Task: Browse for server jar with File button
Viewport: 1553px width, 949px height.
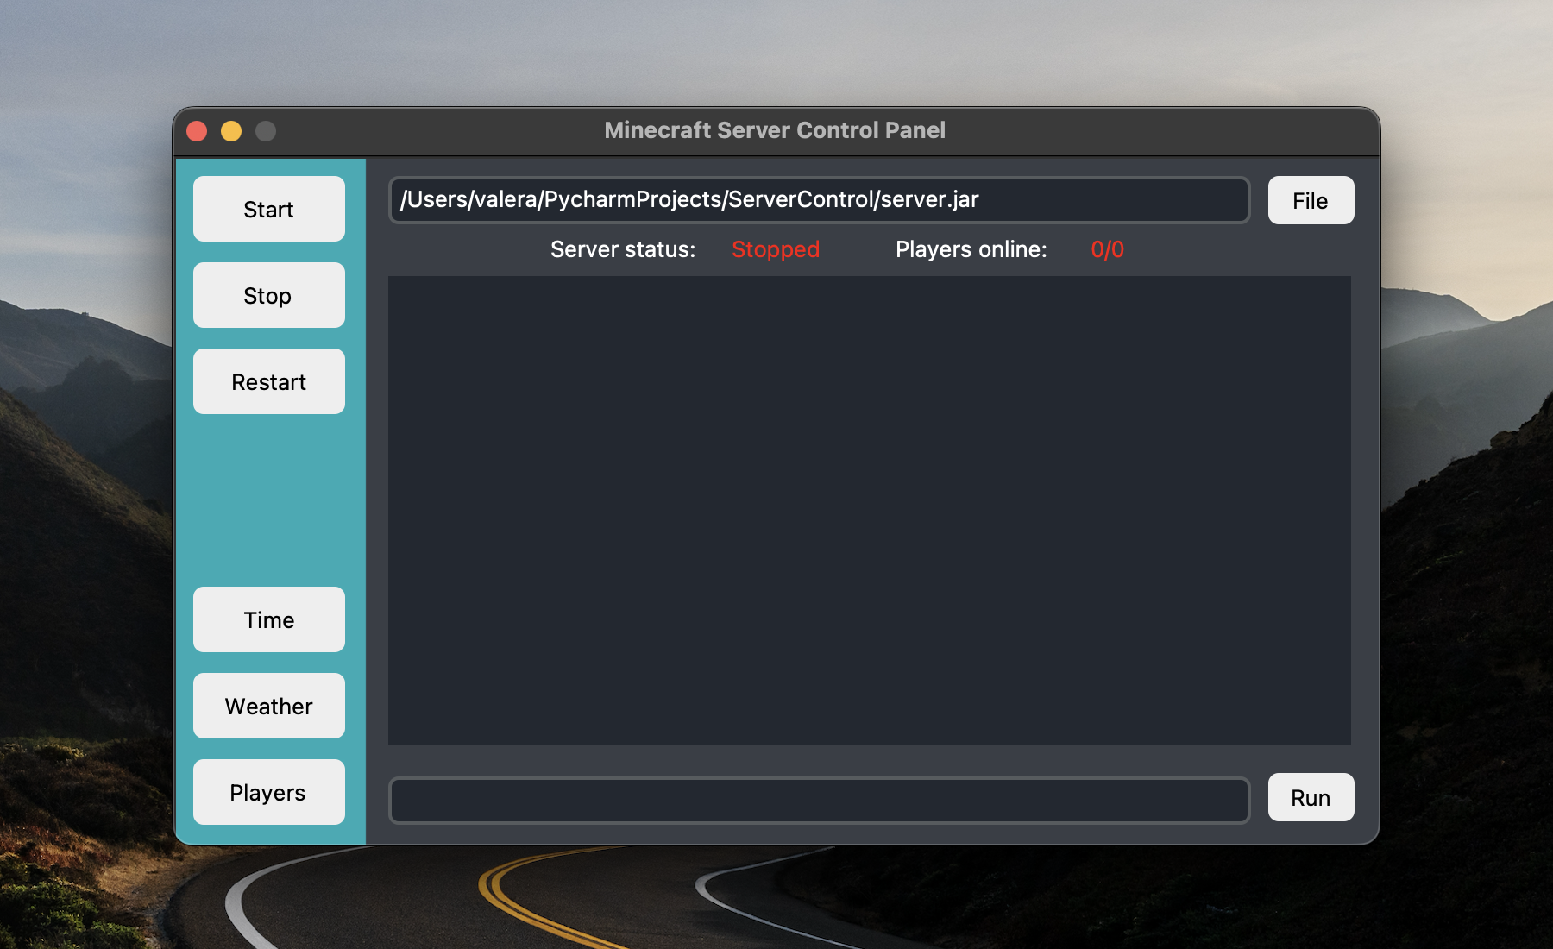Action: (x=1311, y=200)
